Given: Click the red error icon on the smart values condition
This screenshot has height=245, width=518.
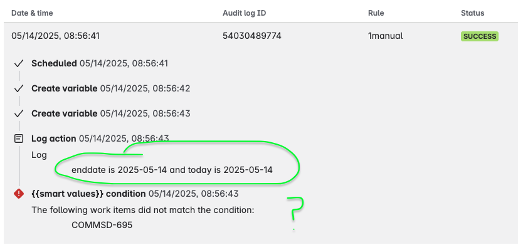Looking at the screenshot, I should (x=19, y=194).
